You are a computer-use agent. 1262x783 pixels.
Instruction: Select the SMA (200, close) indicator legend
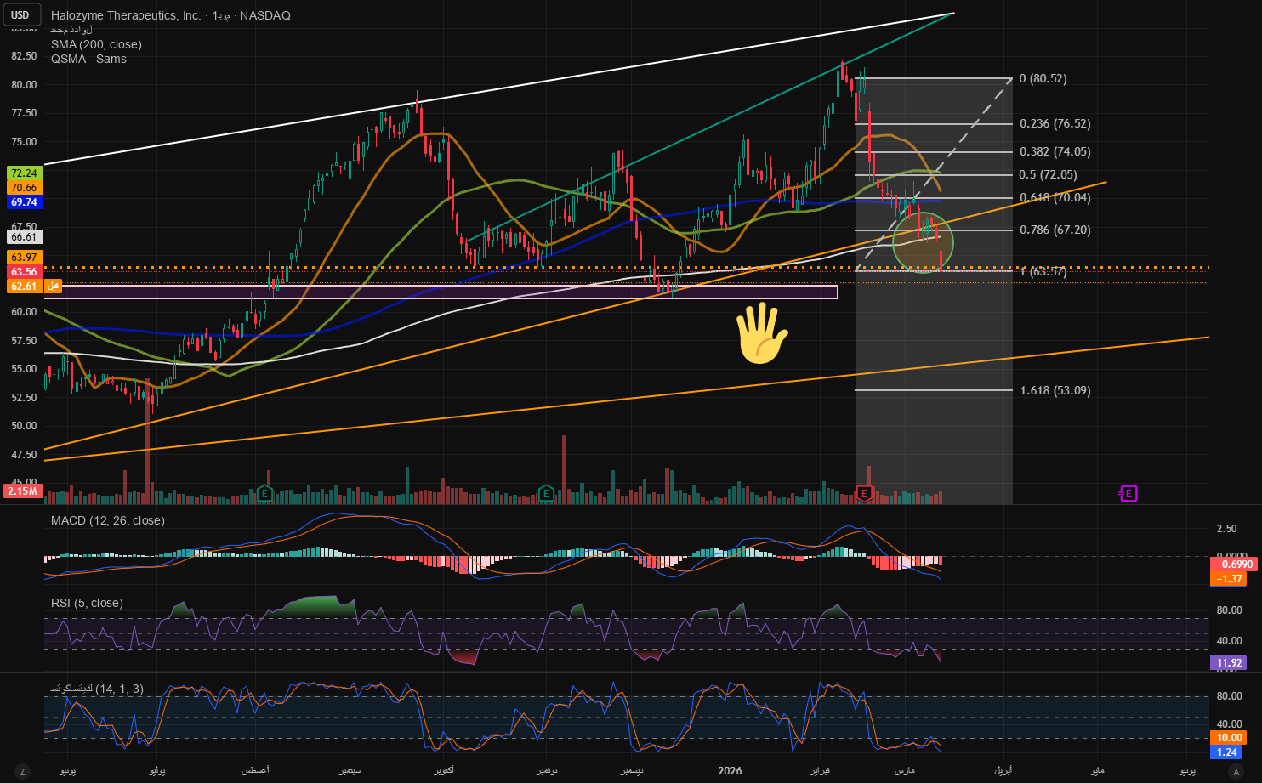pyautogui.click(x=96, y=44)
